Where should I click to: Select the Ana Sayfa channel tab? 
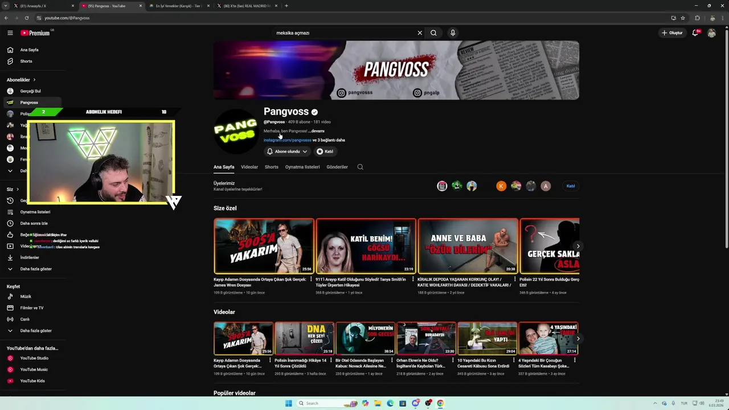[x=224, y=167]
